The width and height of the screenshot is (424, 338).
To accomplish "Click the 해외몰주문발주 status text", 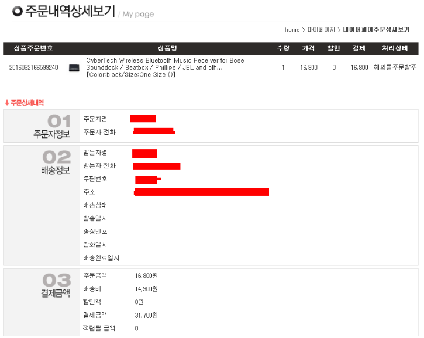I will (395, 68).
